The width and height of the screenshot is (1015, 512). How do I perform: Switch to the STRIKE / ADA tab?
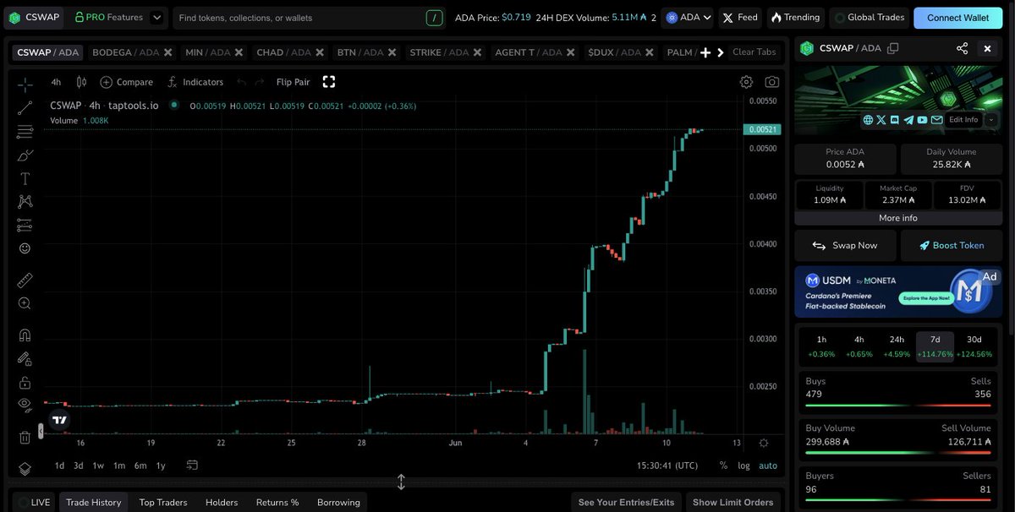click(438, 52)
